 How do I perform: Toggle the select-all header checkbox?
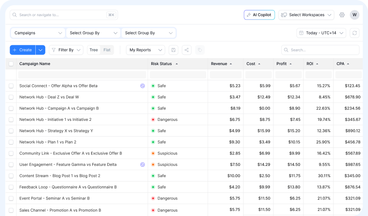coord(11,64)
